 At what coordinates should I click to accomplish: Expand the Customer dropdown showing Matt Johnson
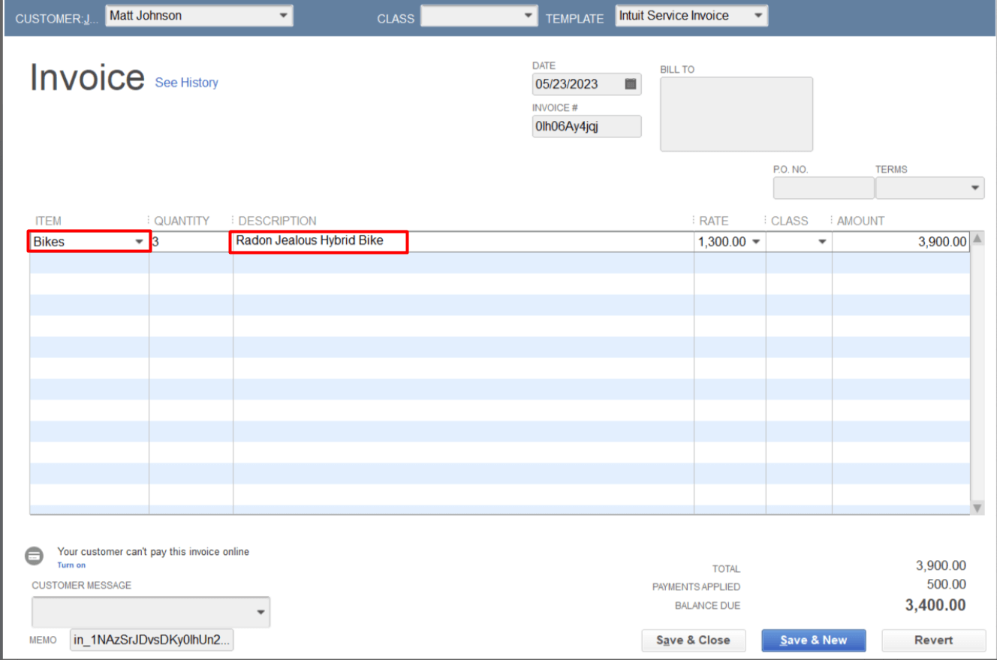284,15
